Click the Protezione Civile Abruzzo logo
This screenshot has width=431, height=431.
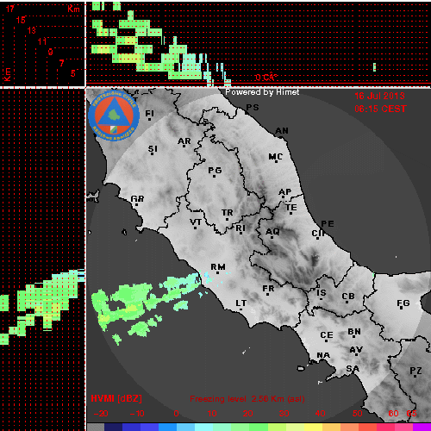pos(114,116)
